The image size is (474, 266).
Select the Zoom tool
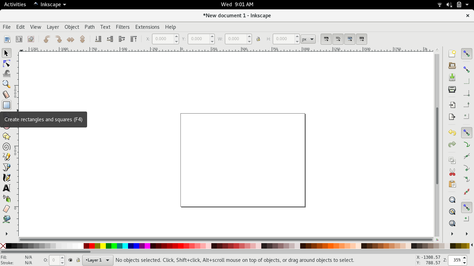point(6,84)
